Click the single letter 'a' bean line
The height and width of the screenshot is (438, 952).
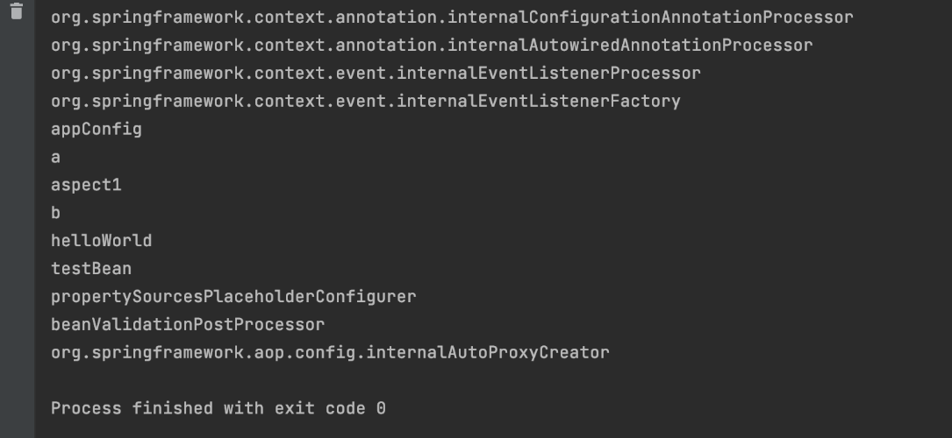point(56,158)
